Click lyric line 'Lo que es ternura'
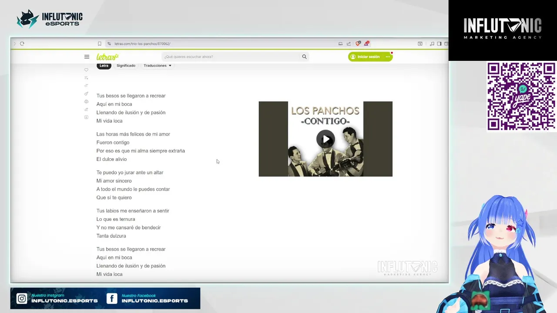 coord(116,219)
